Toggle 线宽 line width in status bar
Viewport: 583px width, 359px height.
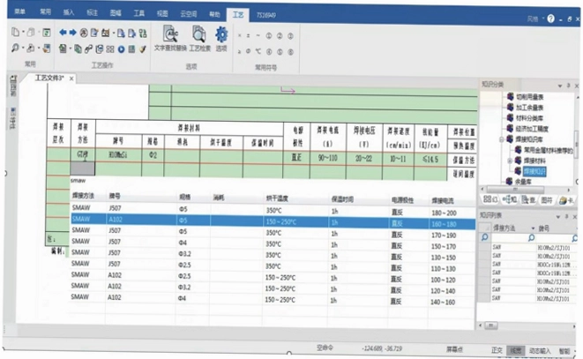[515, 350]
